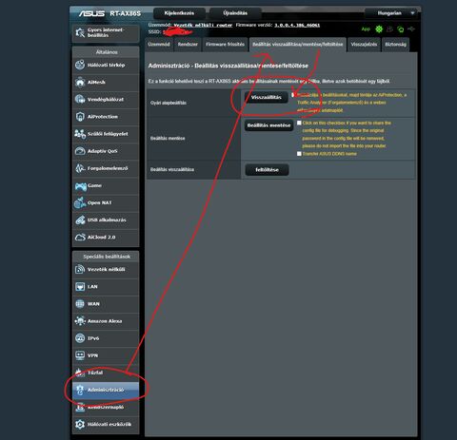Select the Beállítás visszaállítása/mentése/feltöltése tab
Image resolution: width=457 pixels, height=440 pixels.
click(298, 45)
